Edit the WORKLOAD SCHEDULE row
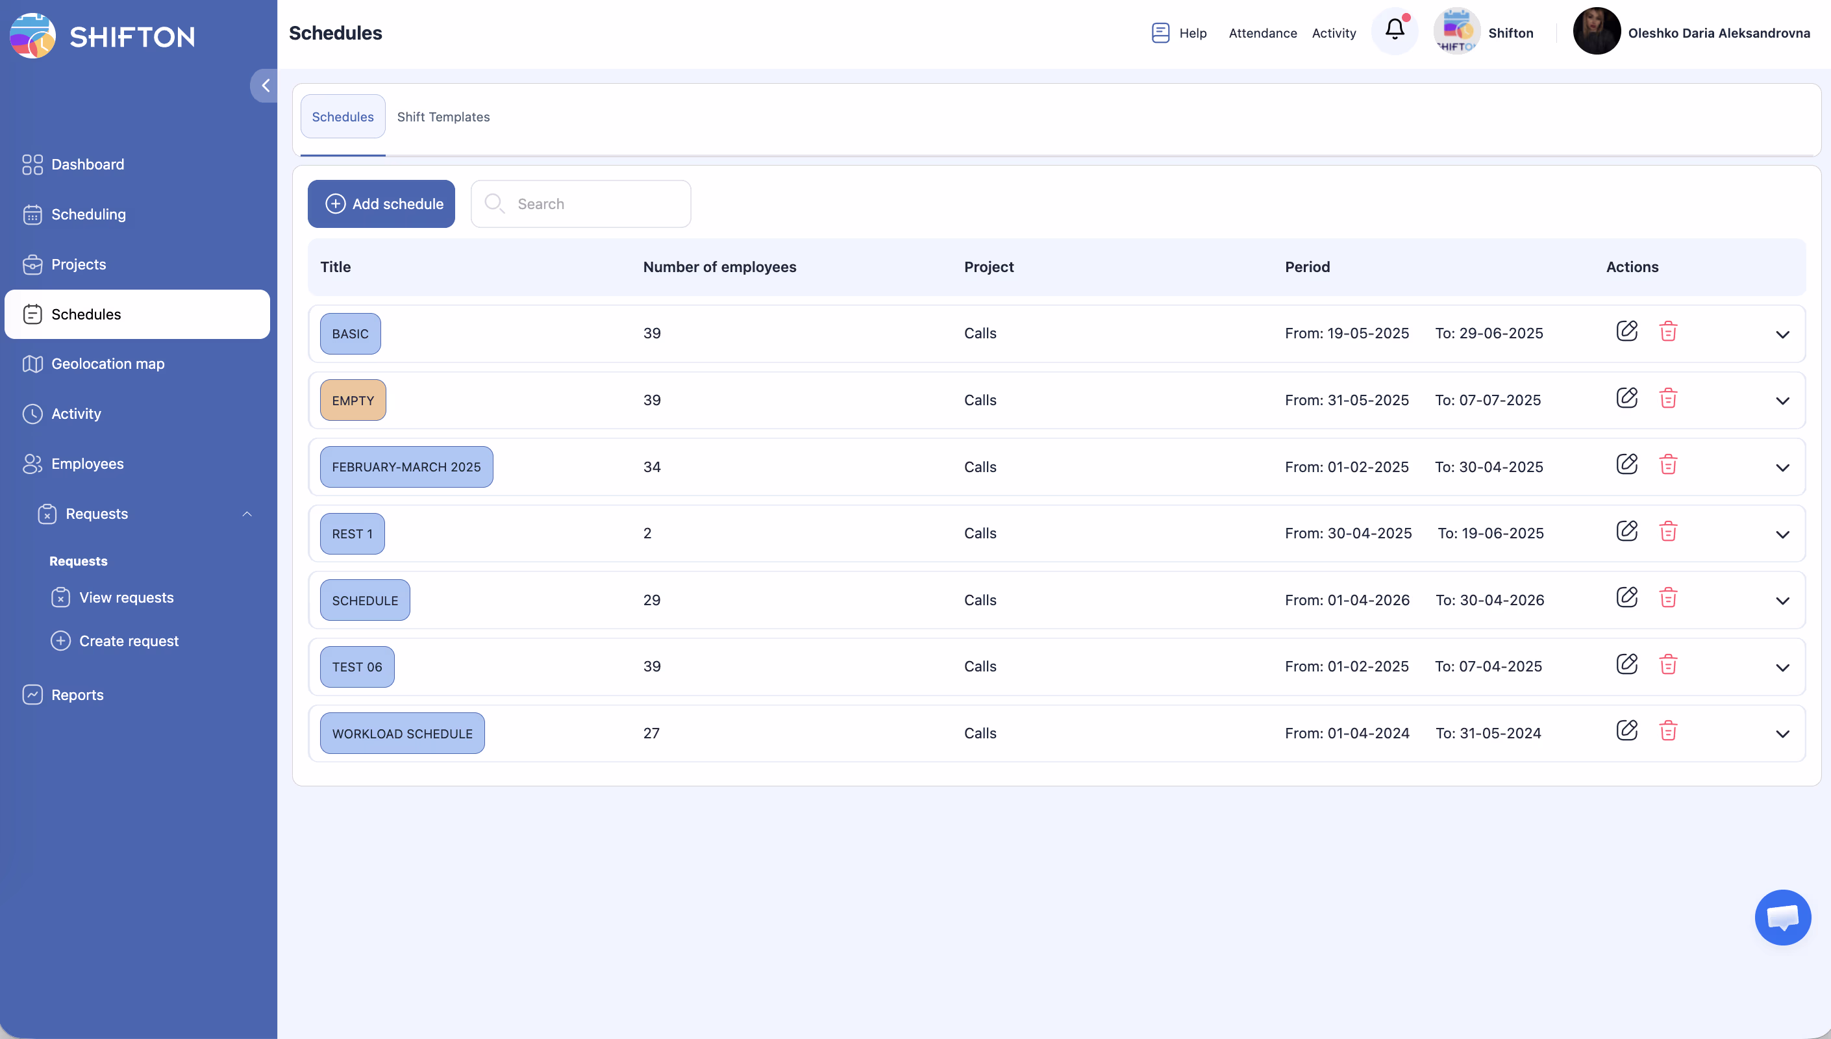This screenshot has width=1831, height=1039. (1626, 731)
